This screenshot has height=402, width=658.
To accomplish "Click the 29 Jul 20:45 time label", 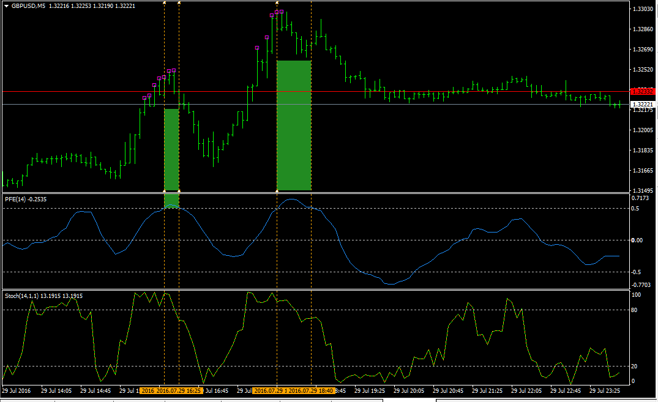I will (x=448, y=390).
